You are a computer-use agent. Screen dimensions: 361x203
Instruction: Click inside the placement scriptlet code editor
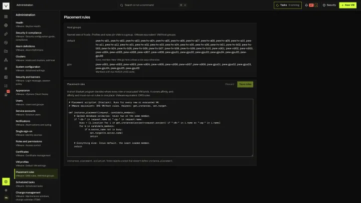(160, 128)
